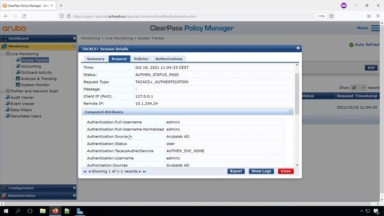384x216 pixels.
Task: Open Data Filters in sidebar
Action: [x=21, y=110]
